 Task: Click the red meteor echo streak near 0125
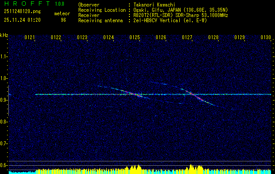tap(134, 94)
